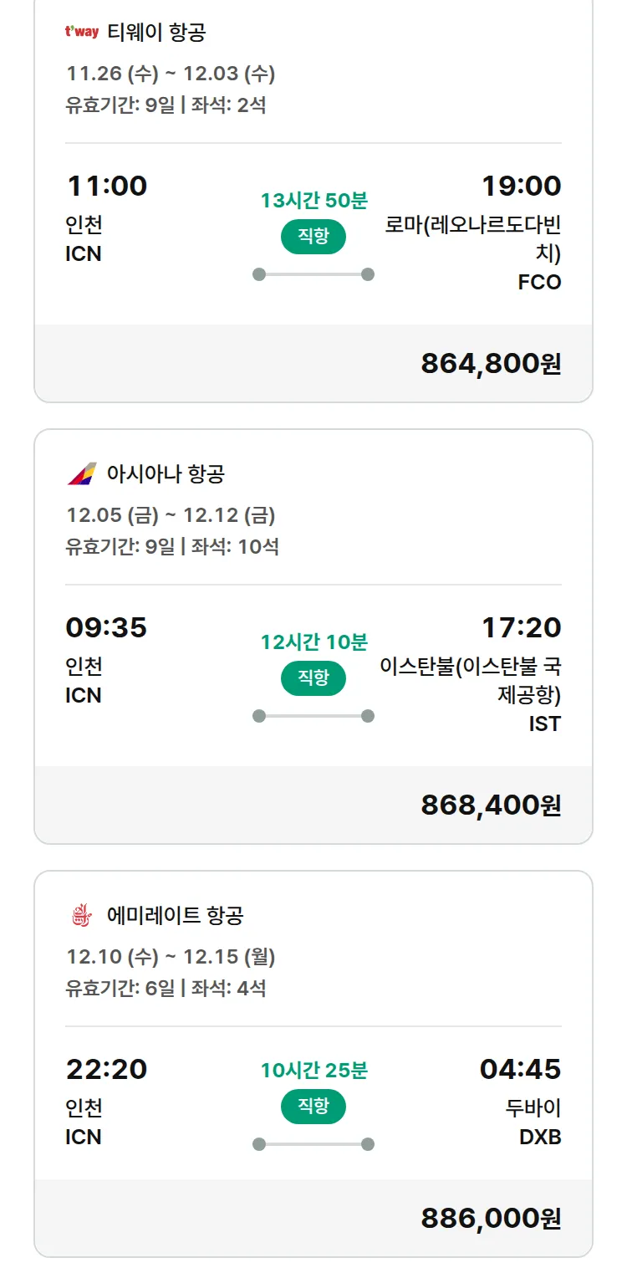Click the 직항 badge on the Rome flight
This screenshot has height=1263, width=627.
coord(313,237)
